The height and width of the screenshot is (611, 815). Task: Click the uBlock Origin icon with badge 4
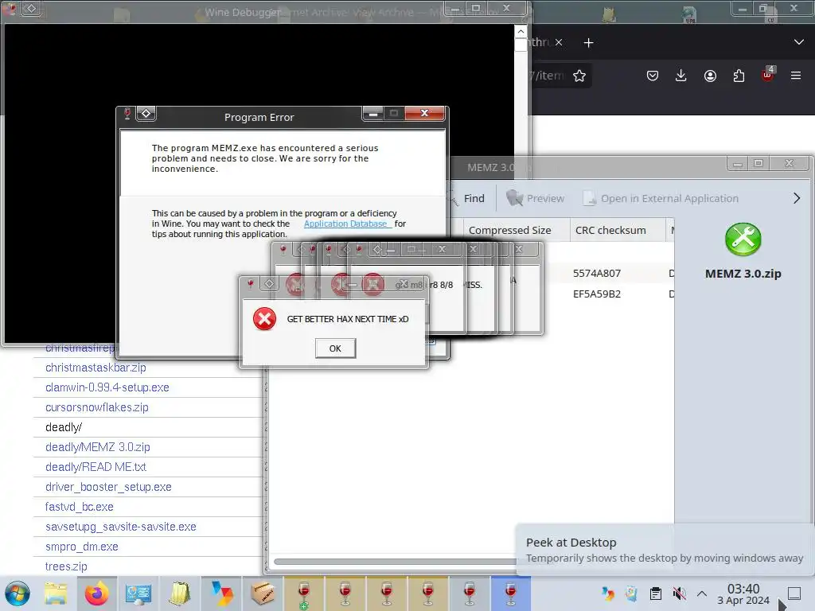[768, 74]
